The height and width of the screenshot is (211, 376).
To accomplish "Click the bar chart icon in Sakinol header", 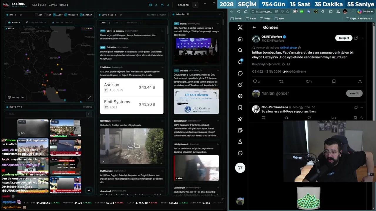I will (x=168, y=5).
